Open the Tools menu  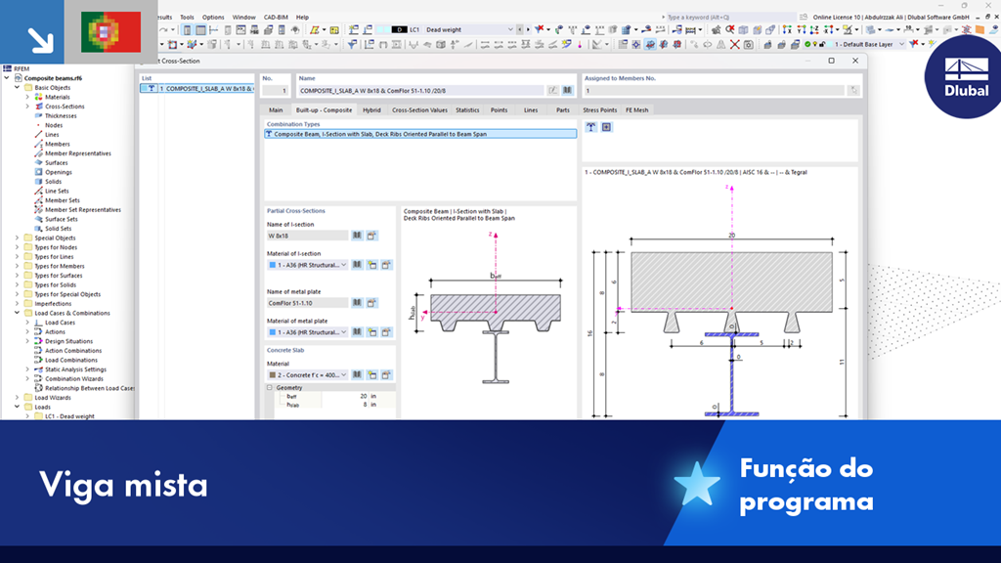point(187,18)
